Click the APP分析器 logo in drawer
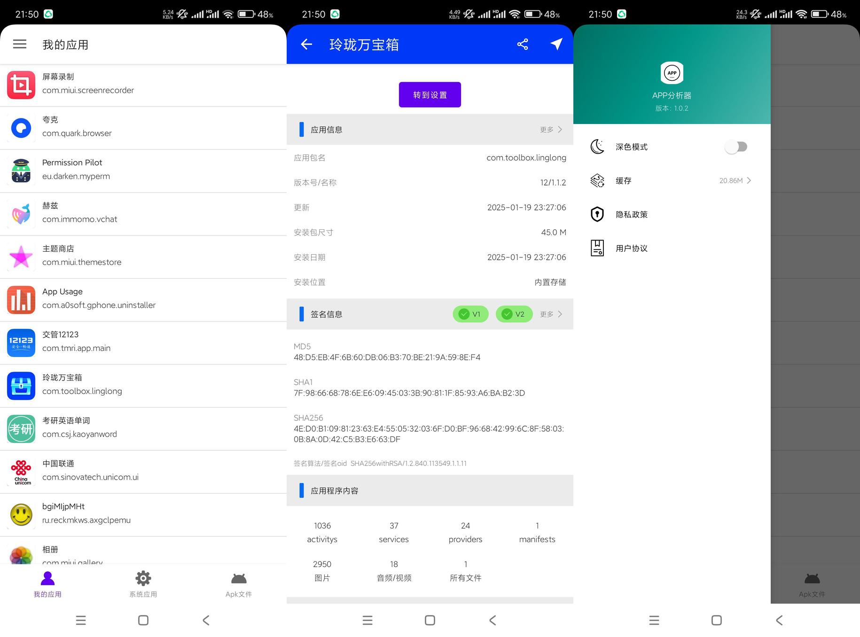Image resolution: width=860 pixels, height=637 pixels. (672, 73)
